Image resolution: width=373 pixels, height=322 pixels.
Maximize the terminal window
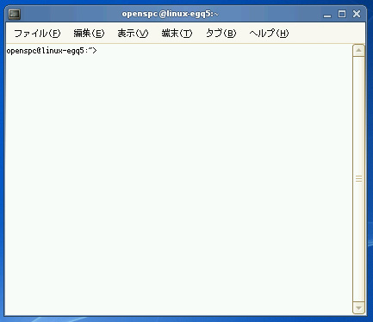click(342, 14)
